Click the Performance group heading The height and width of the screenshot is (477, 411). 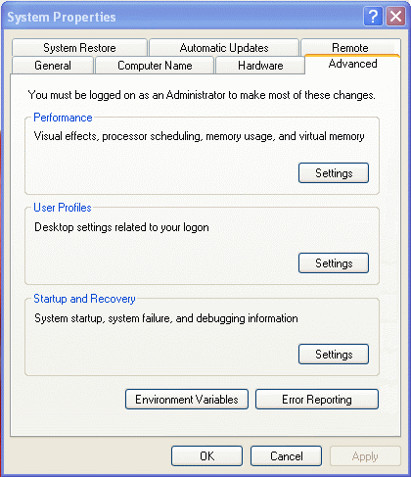click(x=63, y=118)
